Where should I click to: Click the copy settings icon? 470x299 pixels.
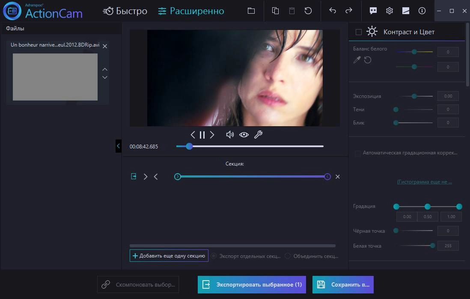pos(275,11)
